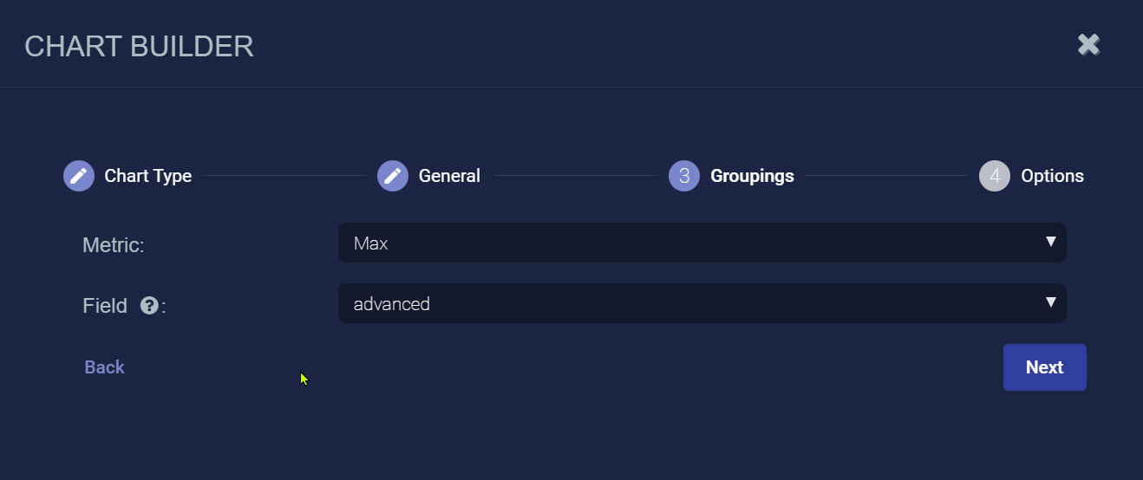This screenshot has height=480, width=1143.
Task: Expand the Field dropdown arrow
Action: click(1050, 302)
